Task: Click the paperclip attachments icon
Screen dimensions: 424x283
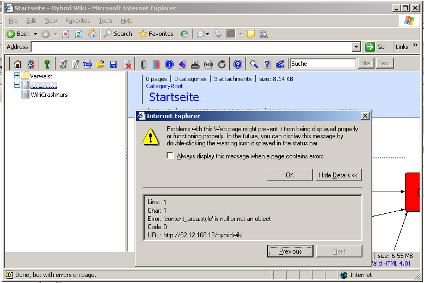Action: pyautogui.click(x=144, y=64)
